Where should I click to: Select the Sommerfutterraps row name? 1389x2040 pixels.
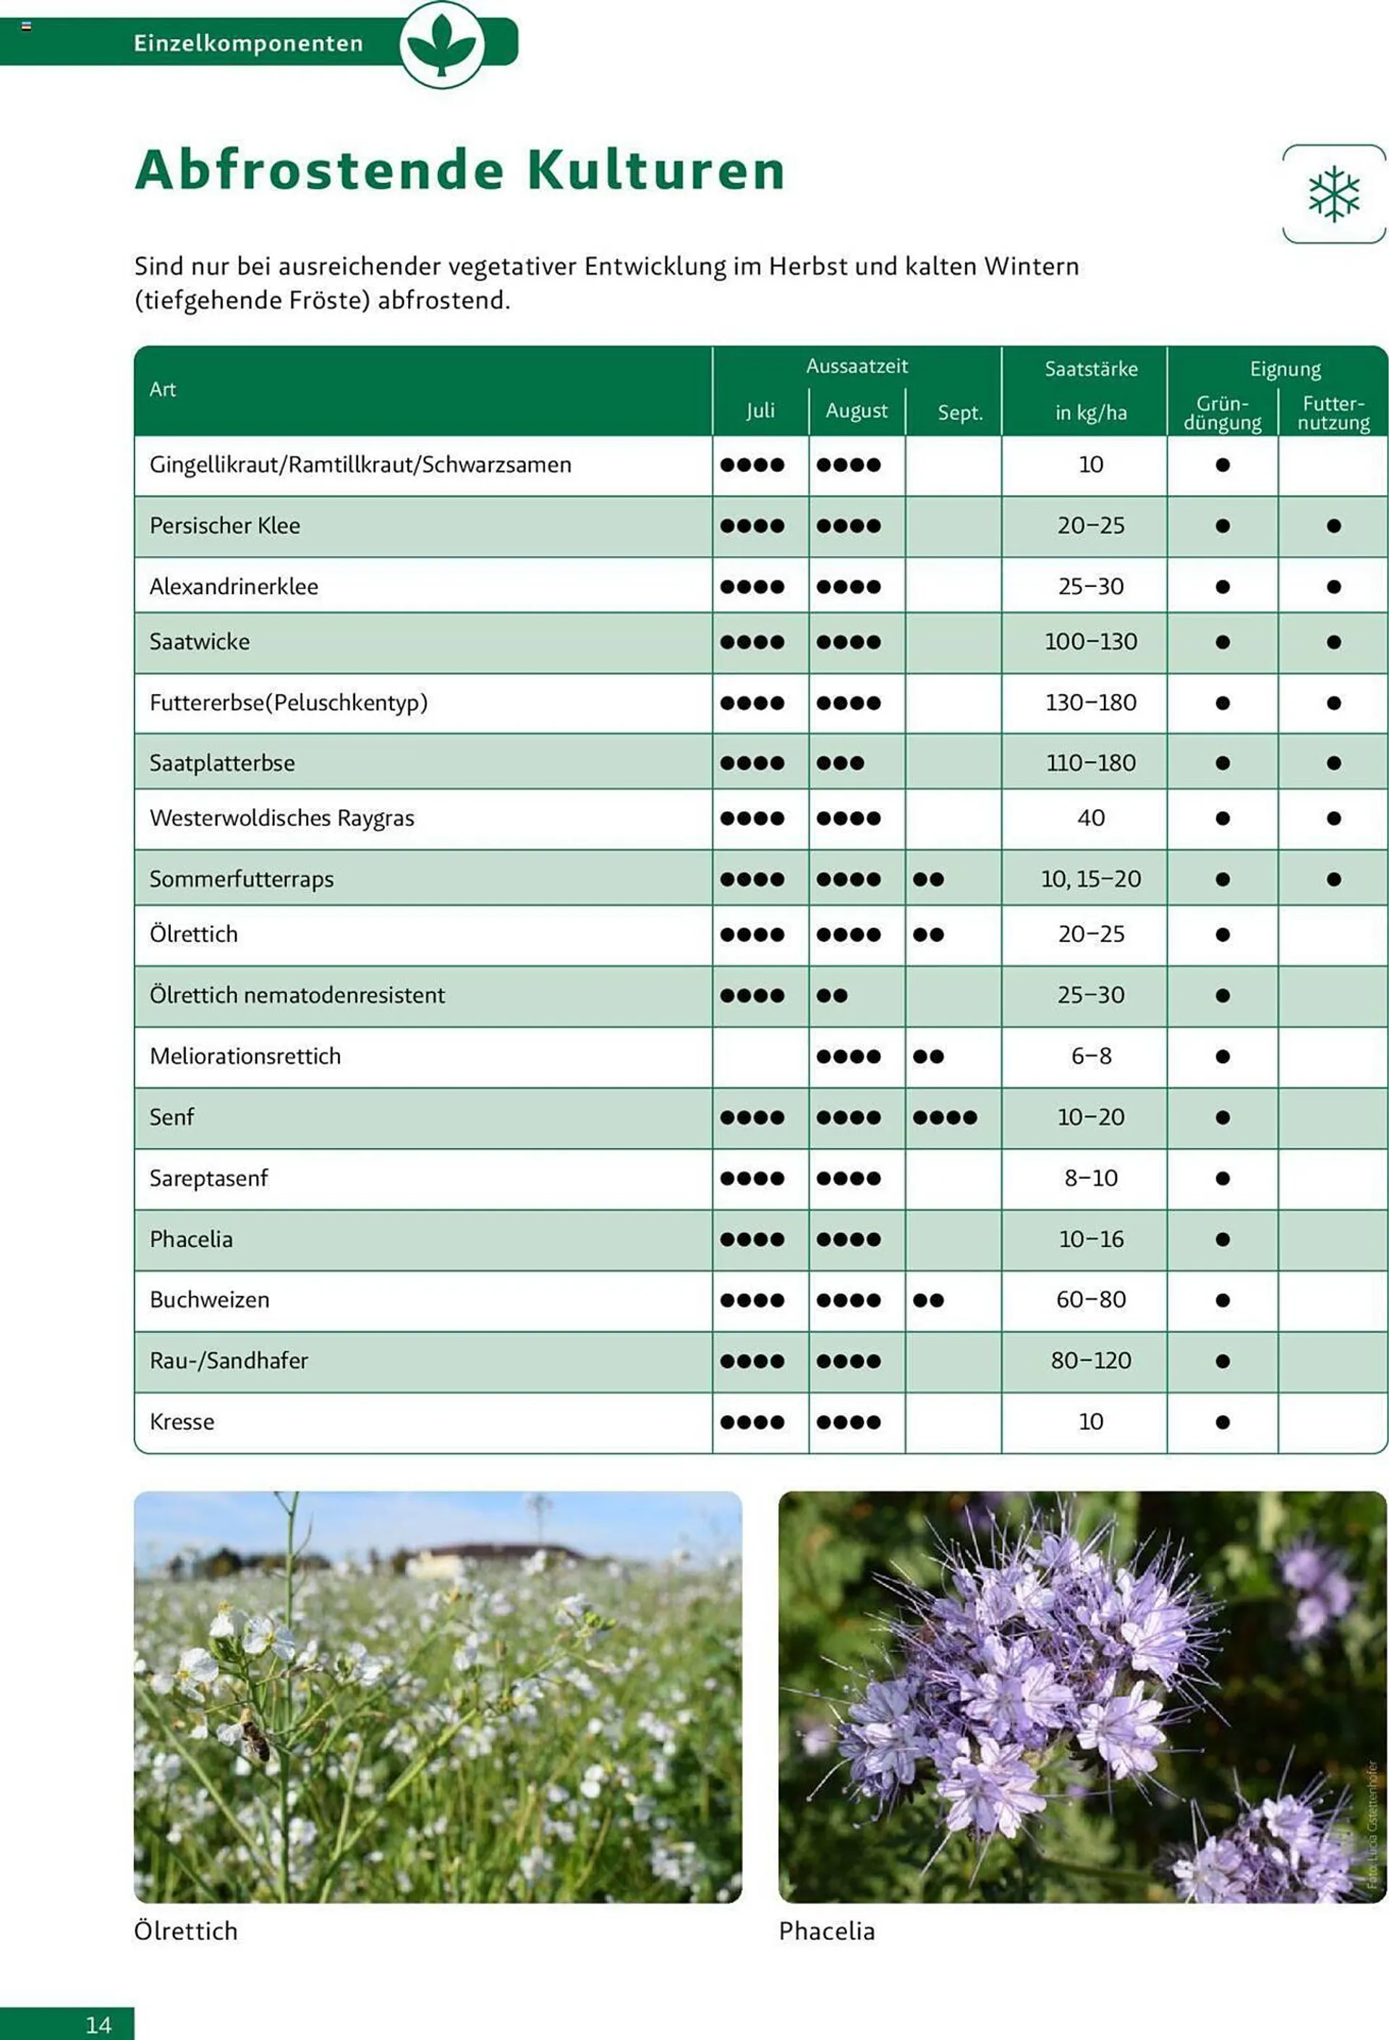pyautogui.click(x=242, y=879)
